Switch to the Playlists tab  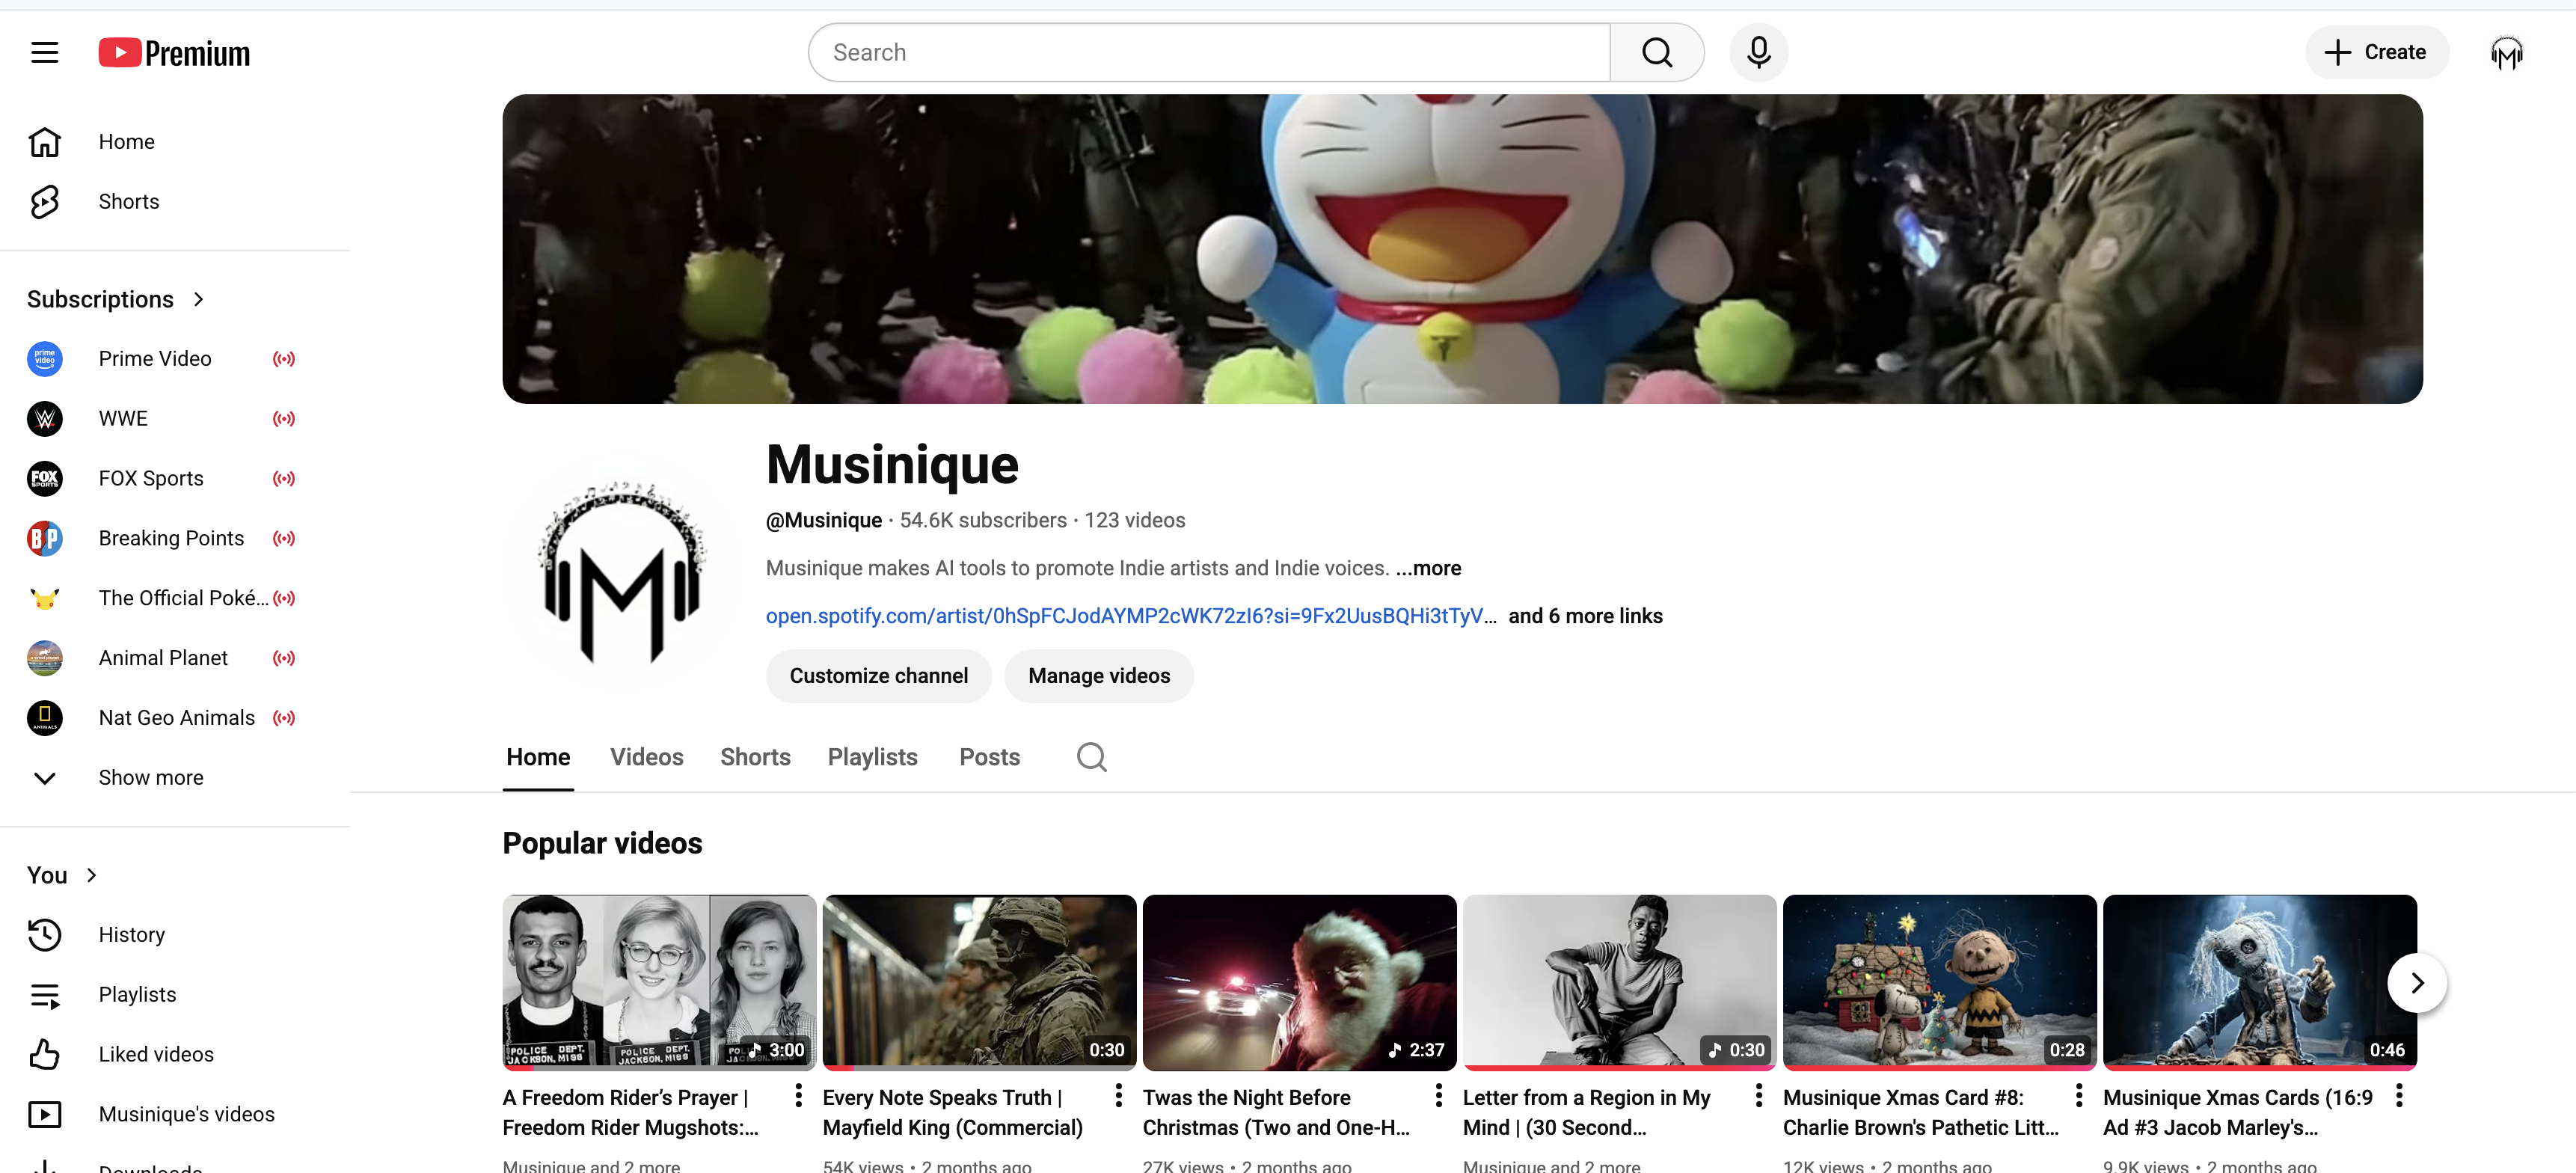872,757
